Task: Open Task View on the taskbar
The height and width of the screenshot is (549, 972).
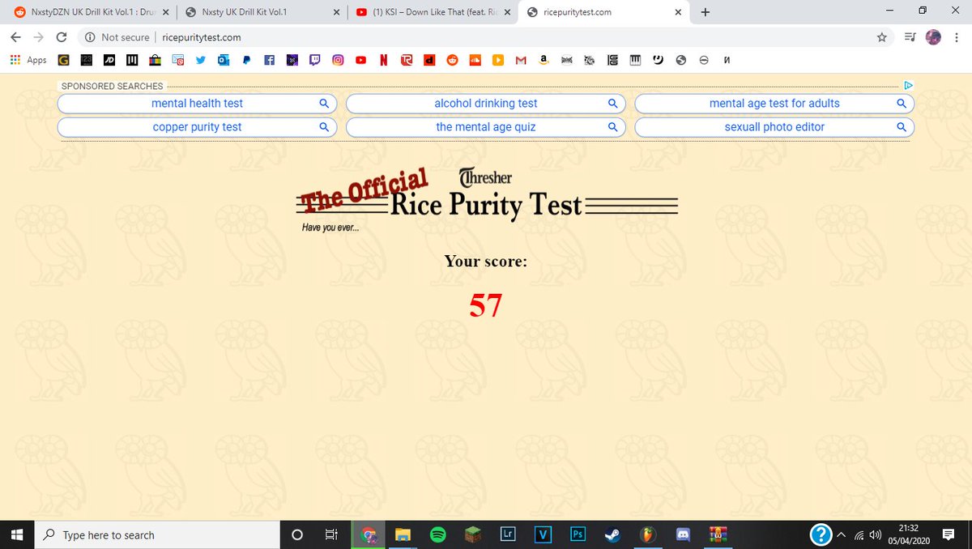Action: [330, 534]
